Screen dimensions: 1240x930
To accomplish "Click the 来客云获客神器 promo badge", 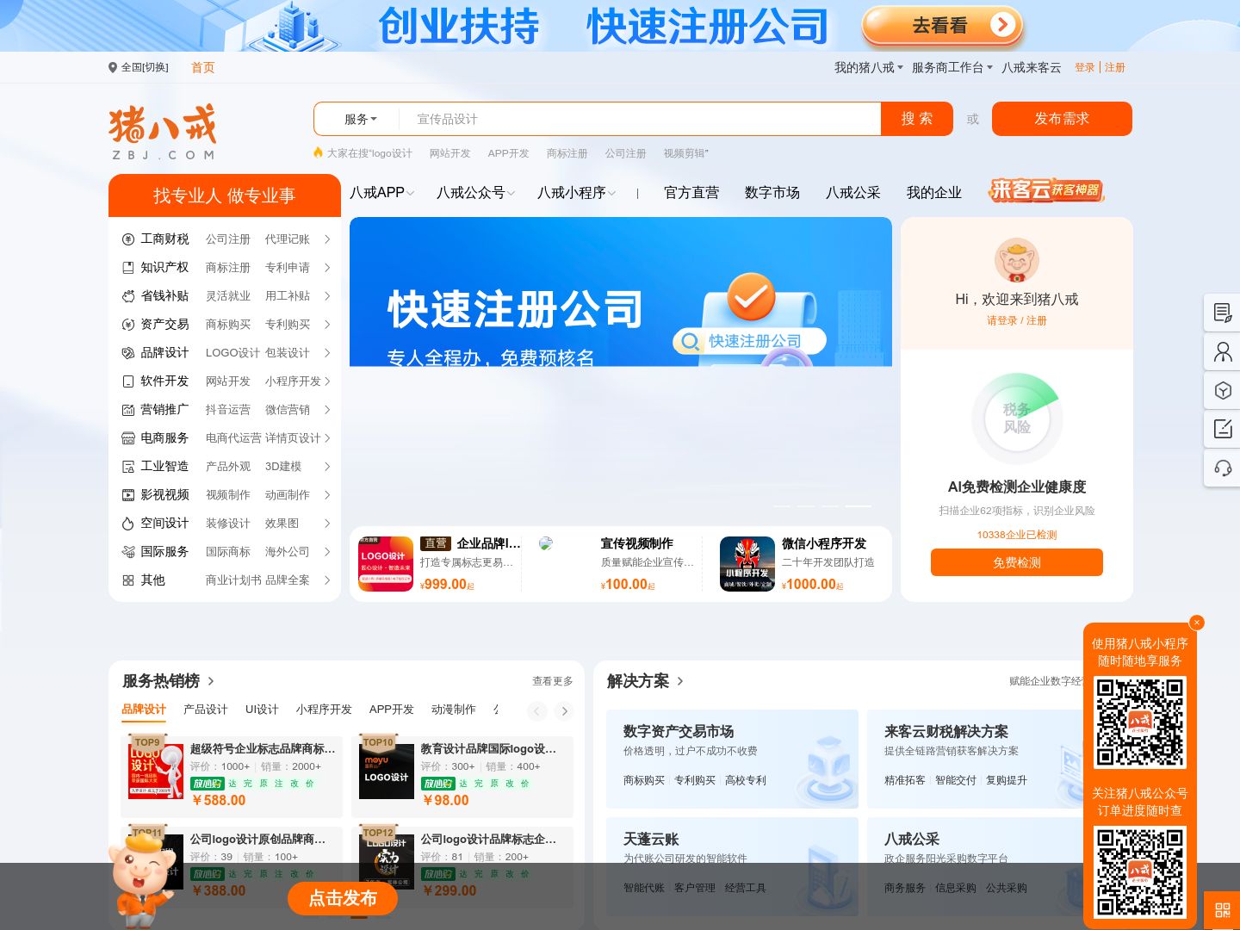I will point(1046,190).
